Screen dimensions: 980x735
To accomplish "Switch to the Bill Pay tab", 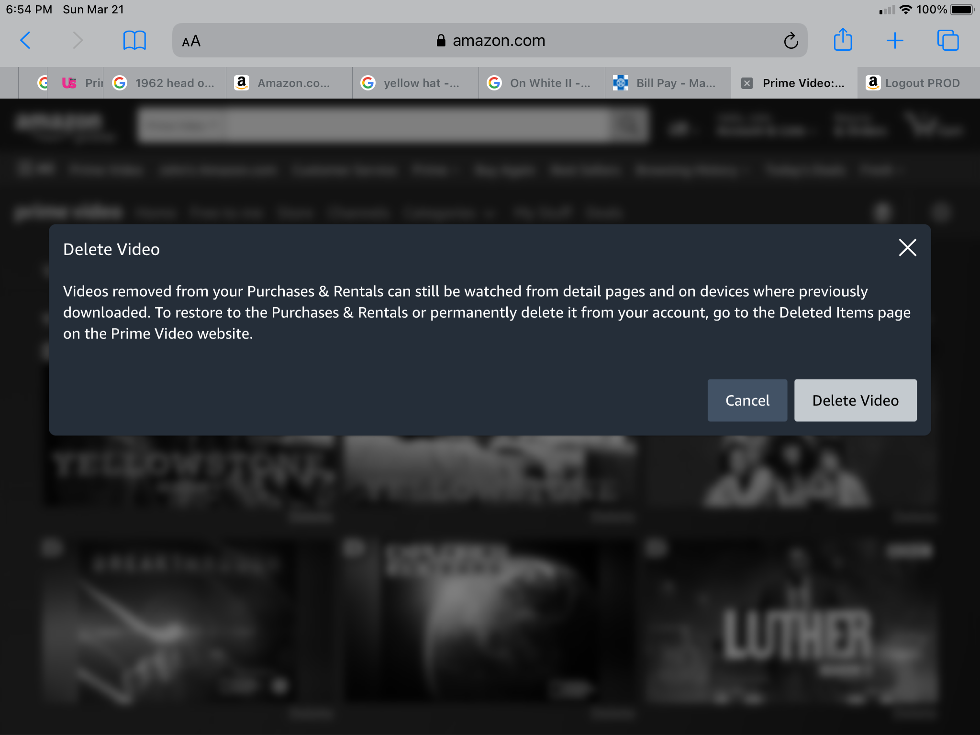I will click(668, 83).
